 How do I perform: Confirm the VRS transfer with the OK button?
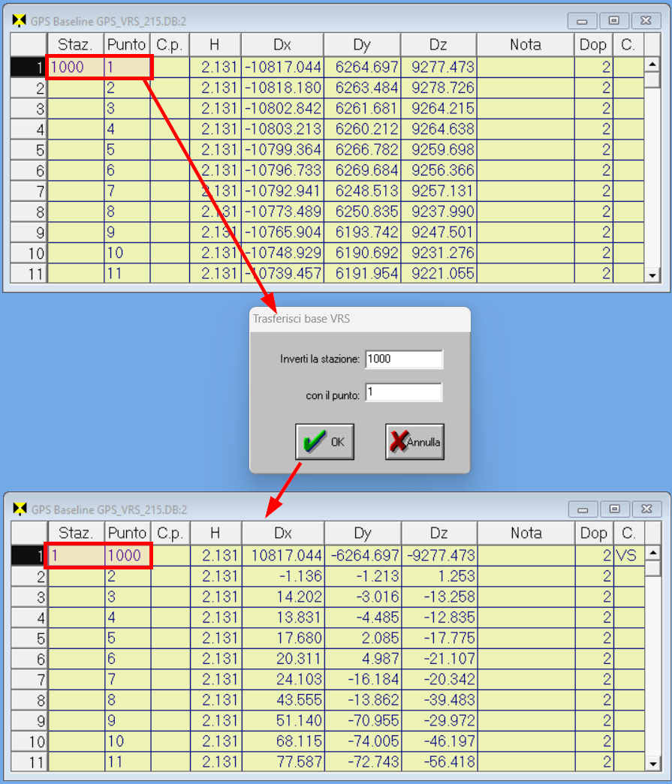tap(324, 443)
